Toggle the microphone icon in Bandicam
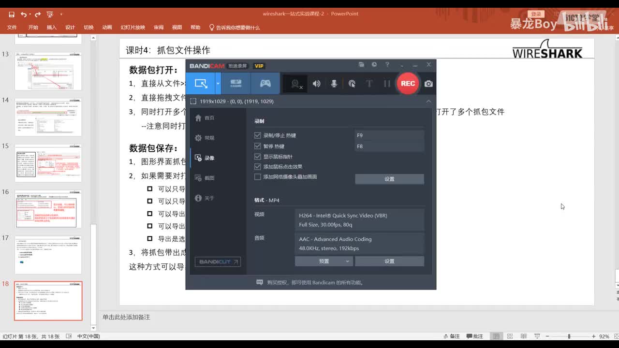This screenshot has height=348, width=619. 334,84
